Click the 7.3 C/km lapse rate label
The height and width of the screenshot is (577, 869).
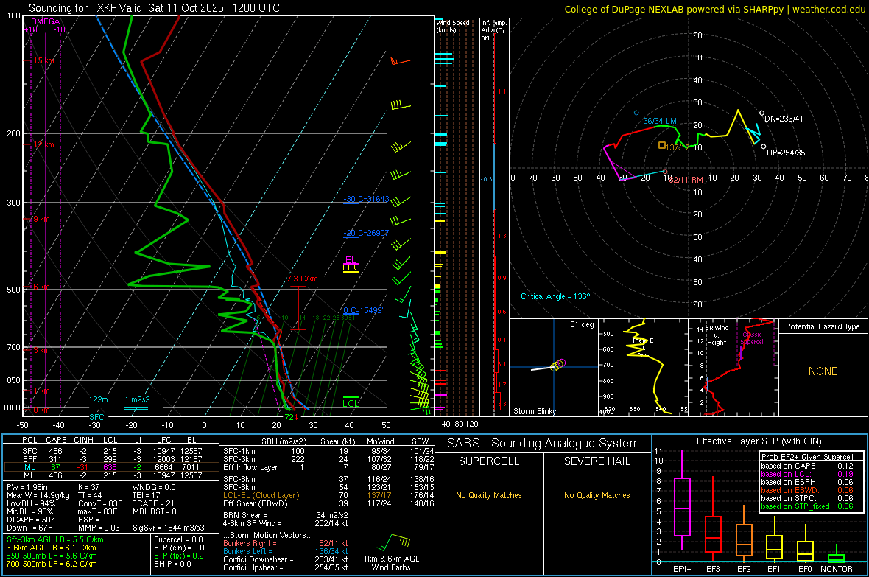point(302,279)
